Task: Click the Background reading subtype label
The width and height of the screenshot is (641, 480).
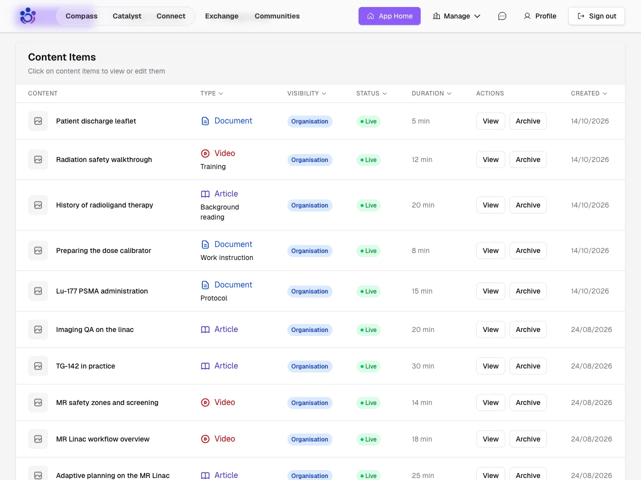Action: coord(220,212)
